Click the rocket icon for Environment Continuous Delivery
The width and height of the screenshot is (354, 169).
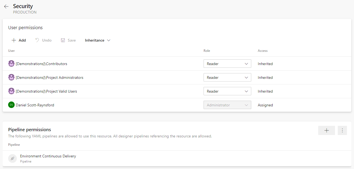coord(12,158)
